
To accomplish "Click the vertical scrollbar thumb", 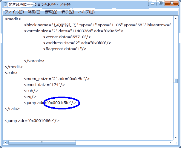I will point(176,81).
